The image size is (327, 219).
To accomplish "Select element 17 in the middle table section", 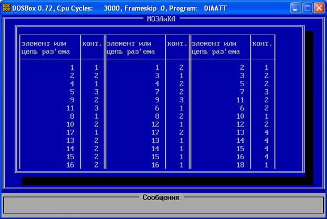I will pos(156,132).
